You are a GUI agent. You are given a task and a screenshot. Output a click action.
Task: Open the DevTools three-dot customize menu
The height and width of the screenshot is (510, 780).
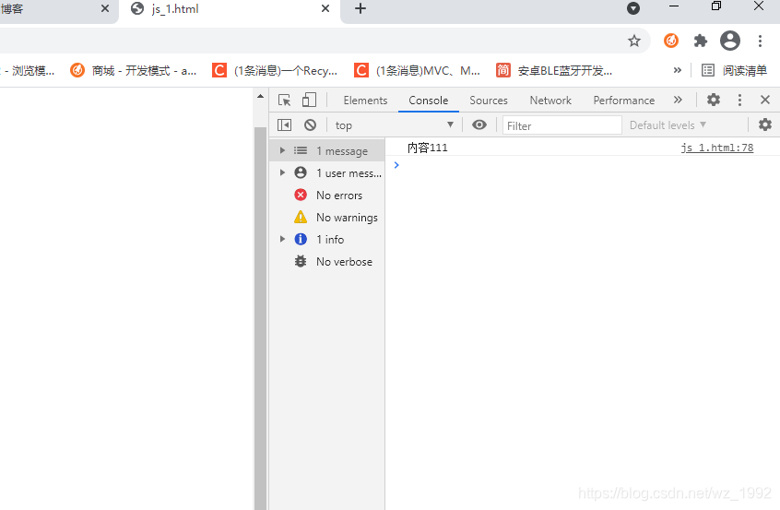pyautogui.click(x=739, y=100)
